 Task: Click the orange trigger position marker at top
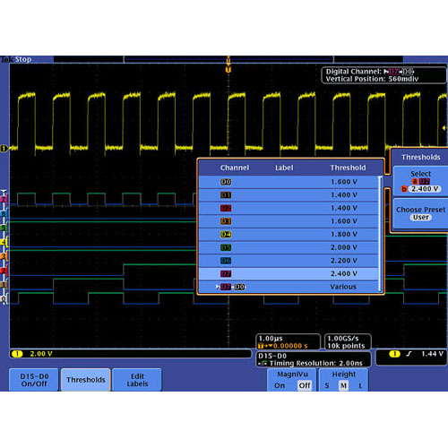pos(228,70)
